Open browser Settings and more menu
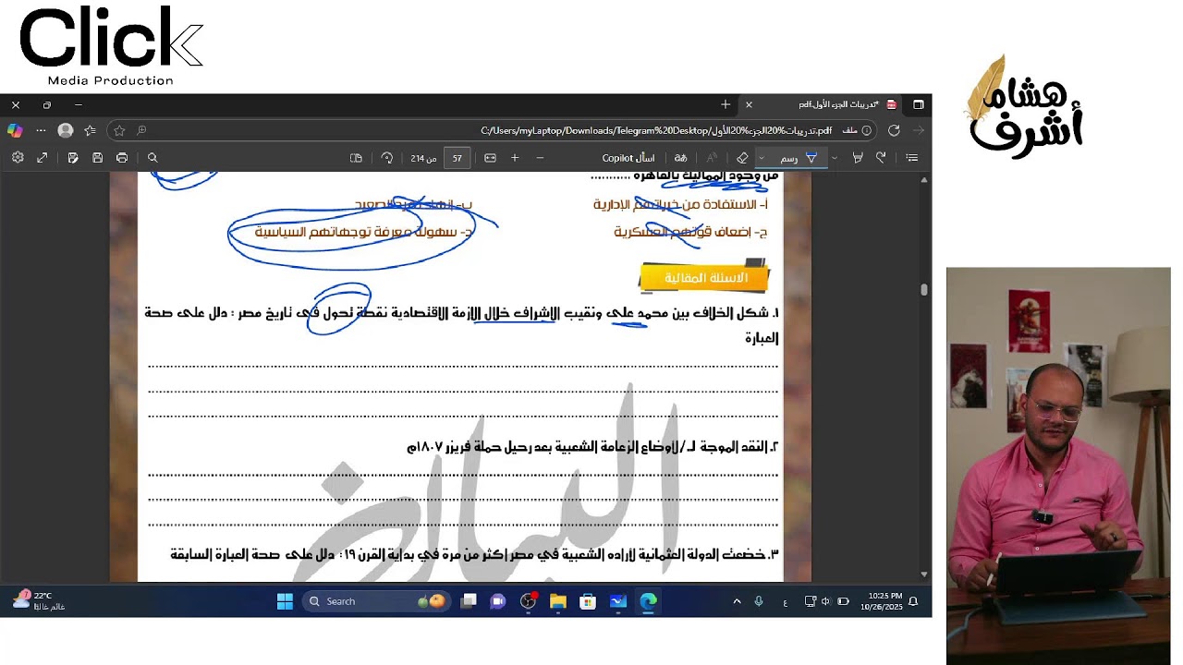The image size is (1183, 665). [41, 130]
